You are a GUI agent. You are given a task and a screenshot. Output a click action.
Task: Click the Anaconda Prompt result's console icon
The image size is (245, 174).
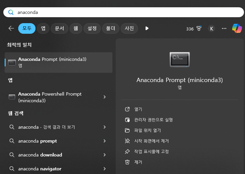click(12, 63)
